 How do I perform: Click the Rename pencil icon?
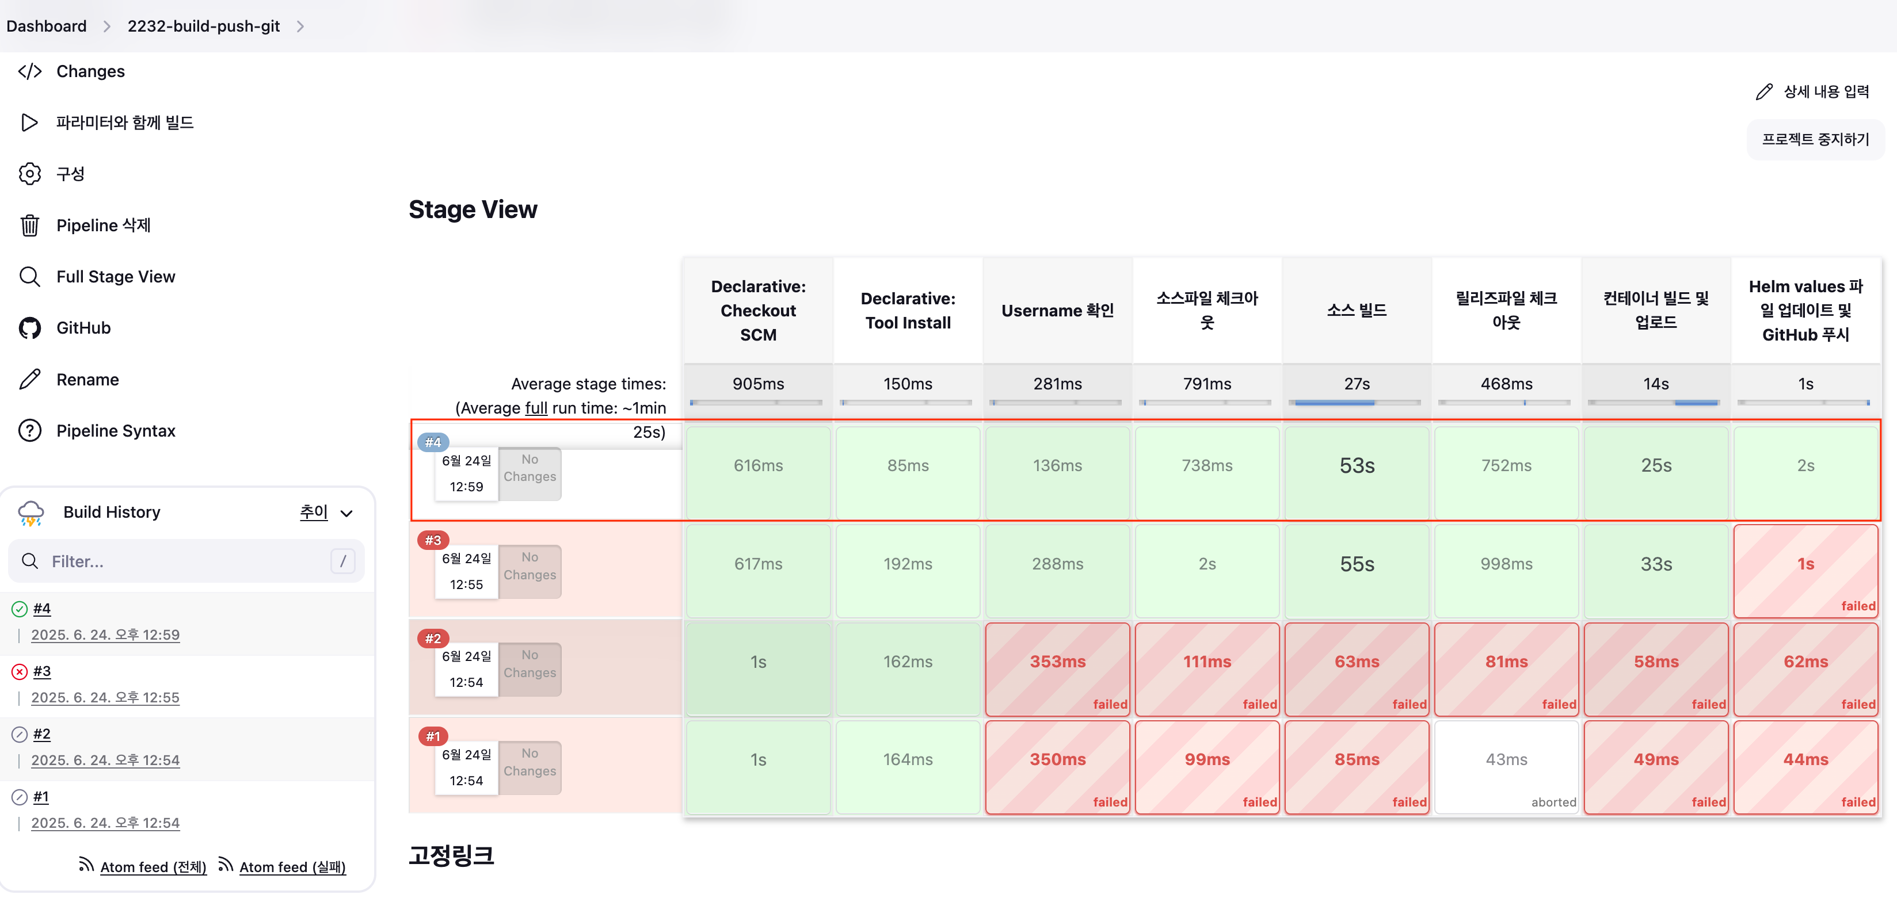tap(29, 379)
